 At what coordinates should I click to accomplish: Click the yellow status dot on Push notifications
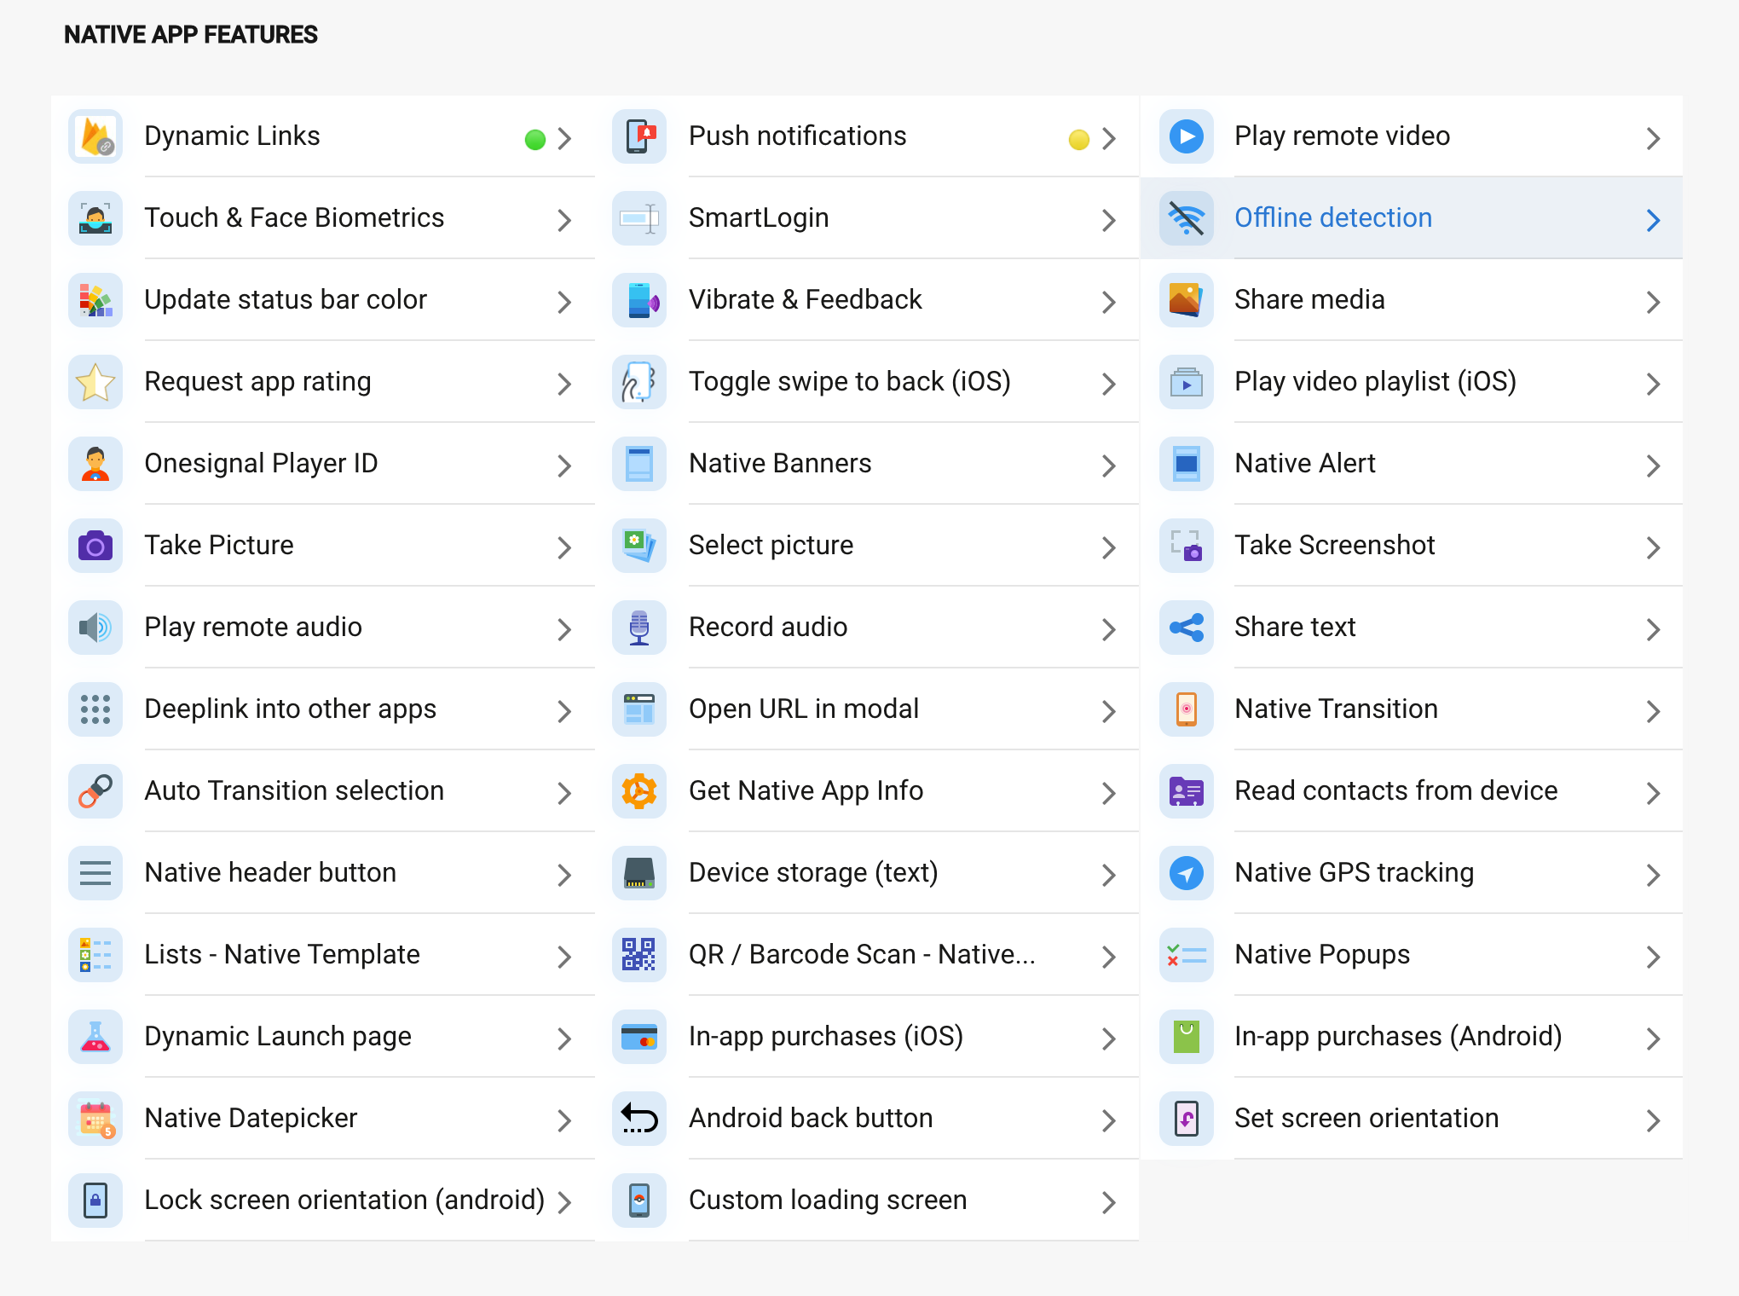click(x=1078, y=139)
